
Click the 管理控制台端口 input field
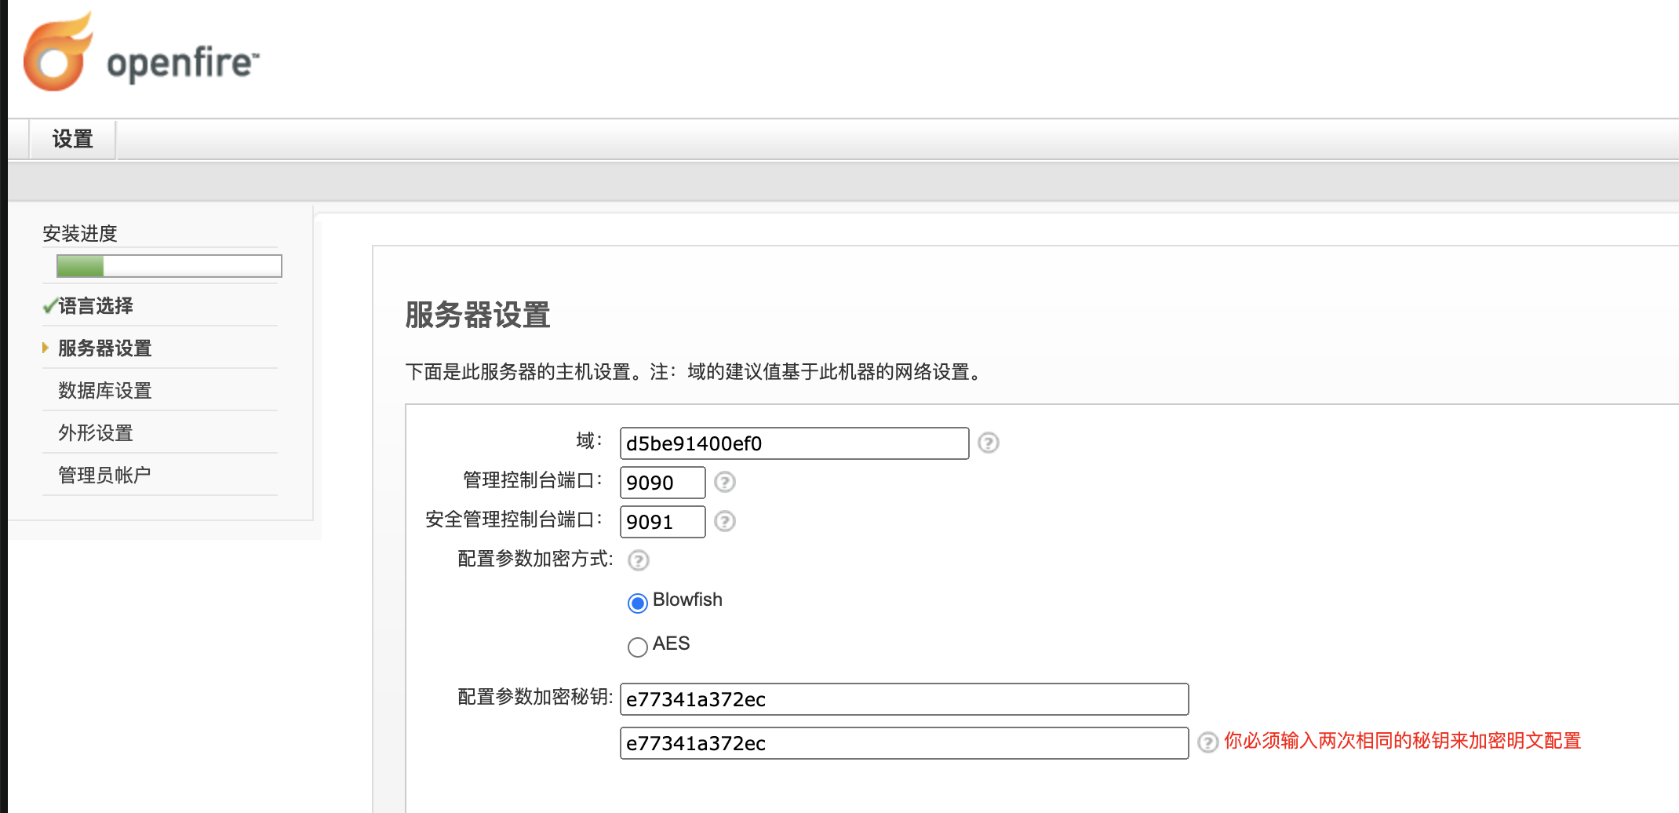point(662,483)
